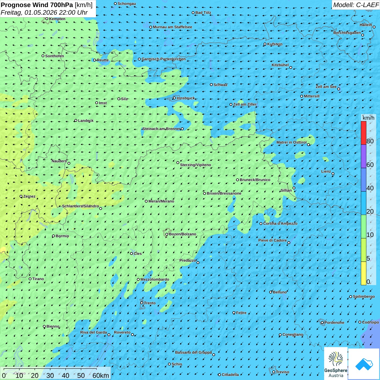
Task: Click the GeoSphere Austria logo
Action: coord(336,363)
